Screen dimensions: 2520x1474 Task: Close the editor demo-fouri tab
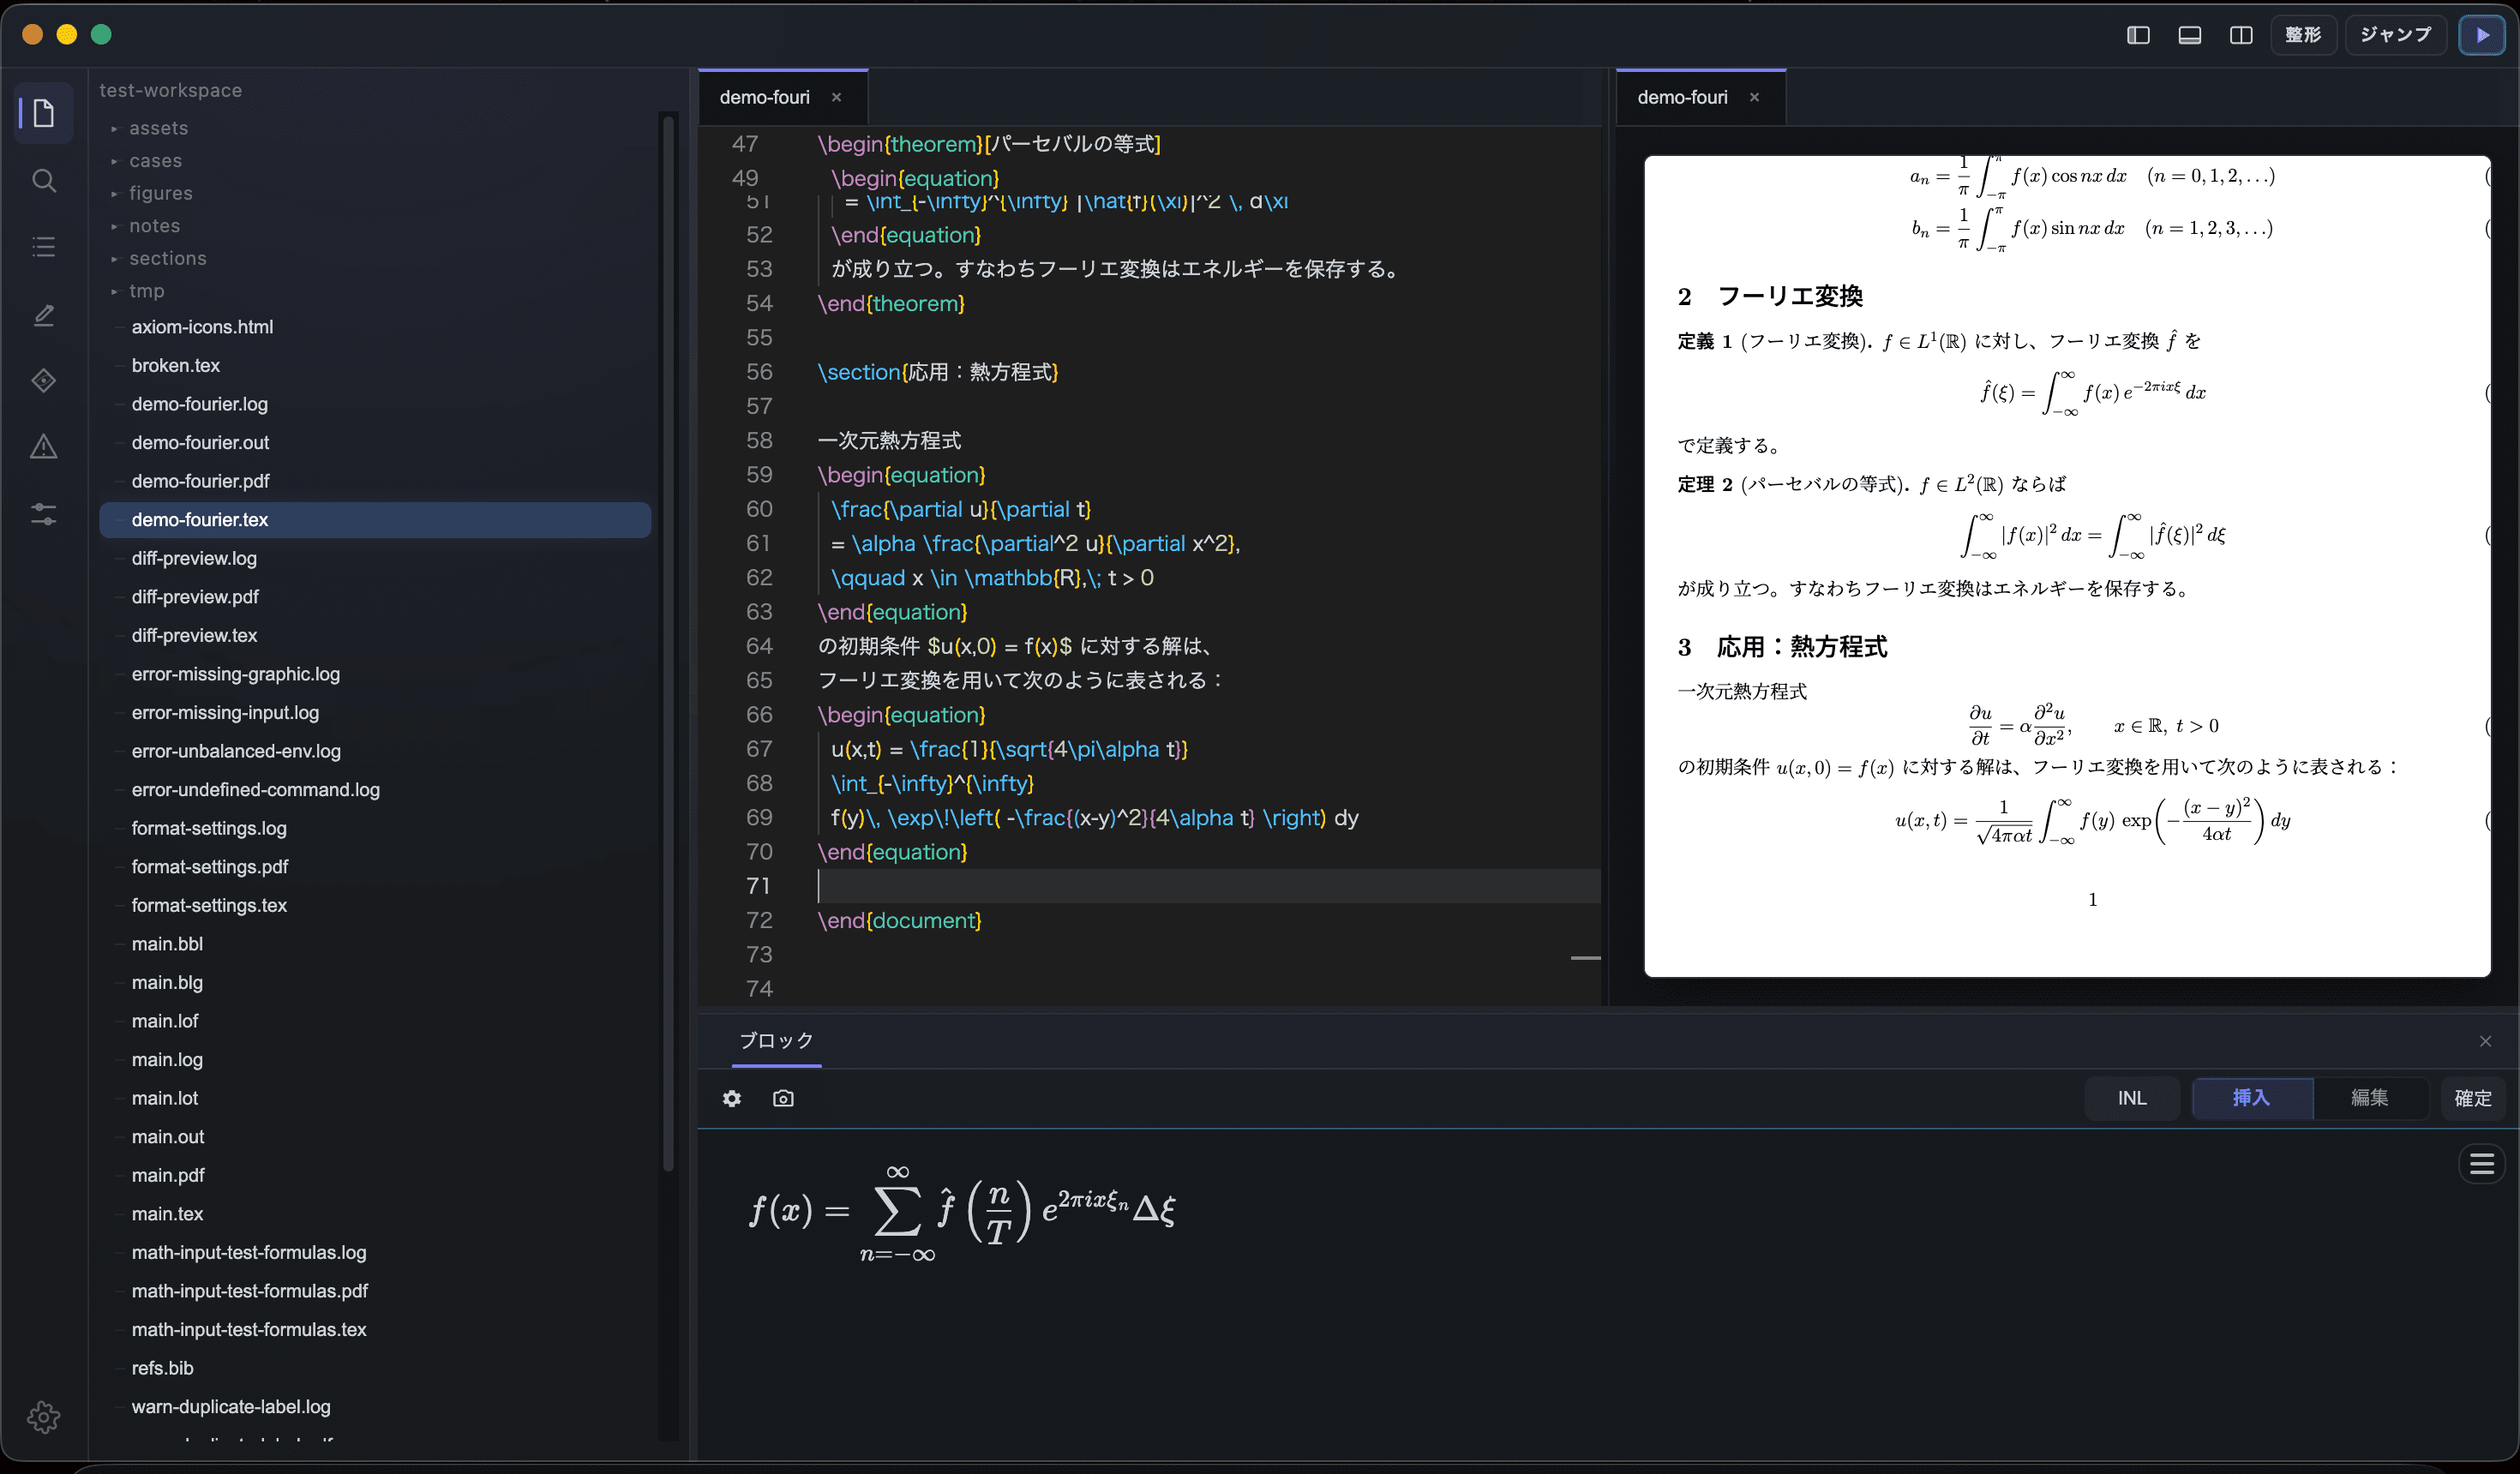point(836,97)
